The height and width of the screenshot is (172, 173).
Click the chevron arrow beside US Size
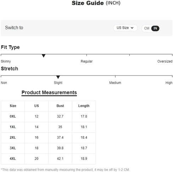132,28
